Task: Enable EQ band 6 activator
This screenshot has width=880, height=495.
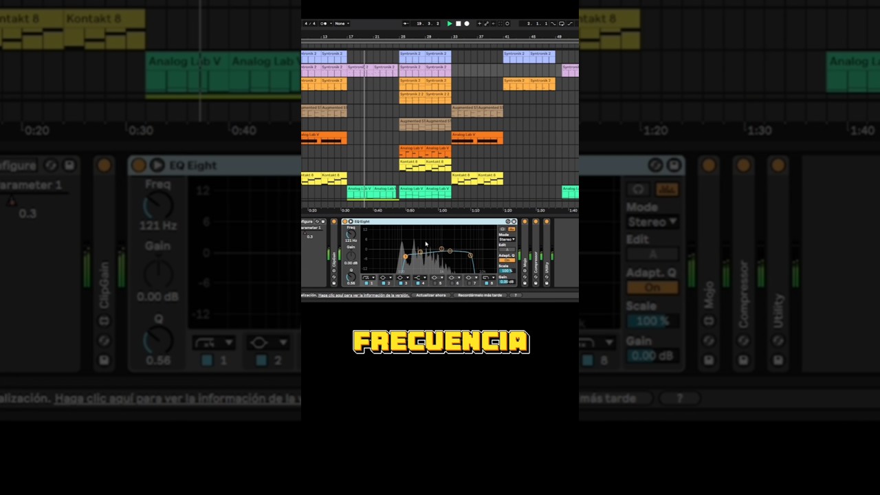Action: pos(452,283)
